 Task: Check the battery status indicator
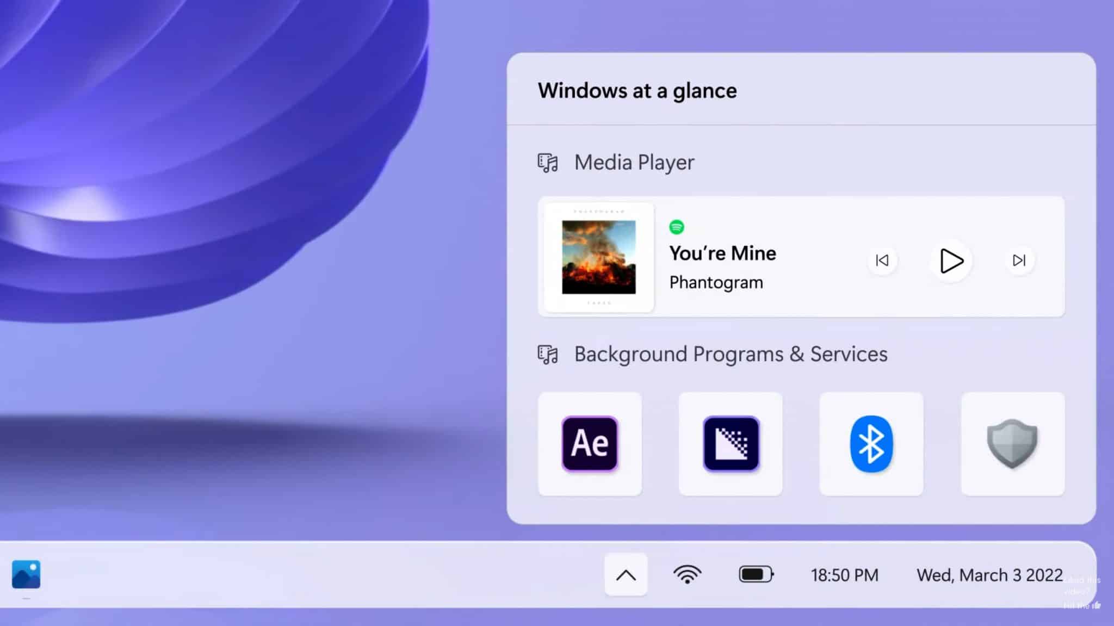click(x=755, y=574)
